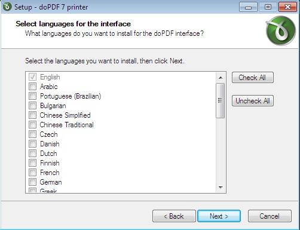The width and height of the screenshot is (300, 230).
Task: Minimize the setup window
Action: point(248,7)
